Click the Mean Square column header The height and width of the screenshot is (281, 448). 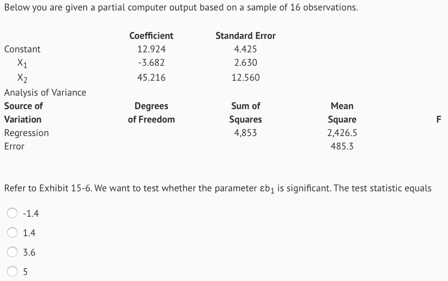coord(343,112)
